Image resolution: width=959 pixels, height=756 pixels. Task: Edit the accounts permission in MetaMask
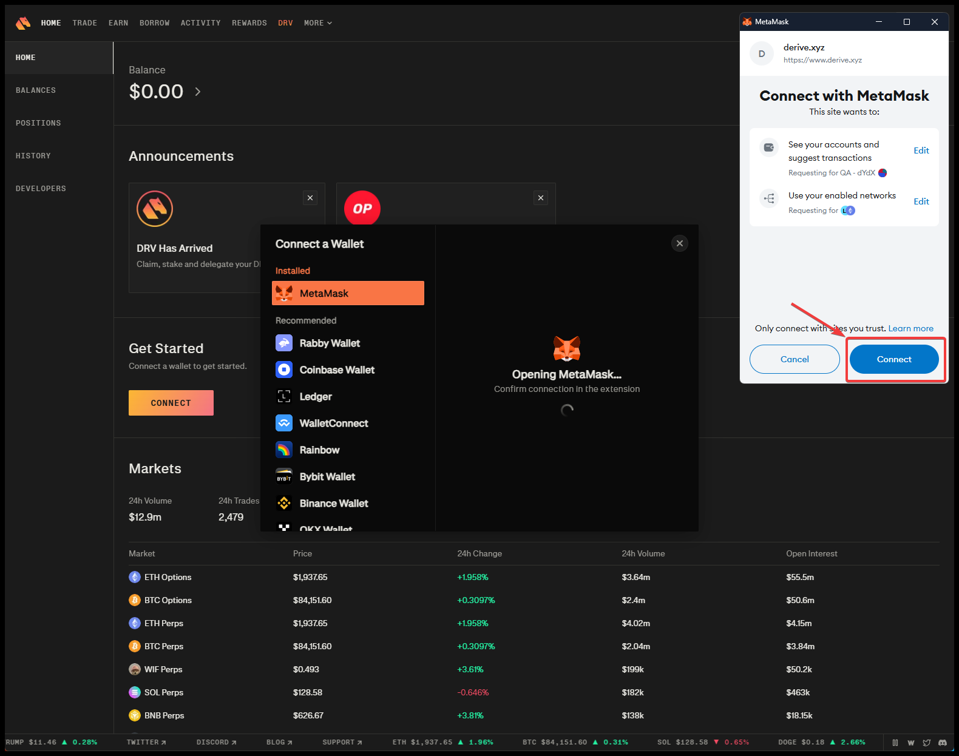[921, 150]
